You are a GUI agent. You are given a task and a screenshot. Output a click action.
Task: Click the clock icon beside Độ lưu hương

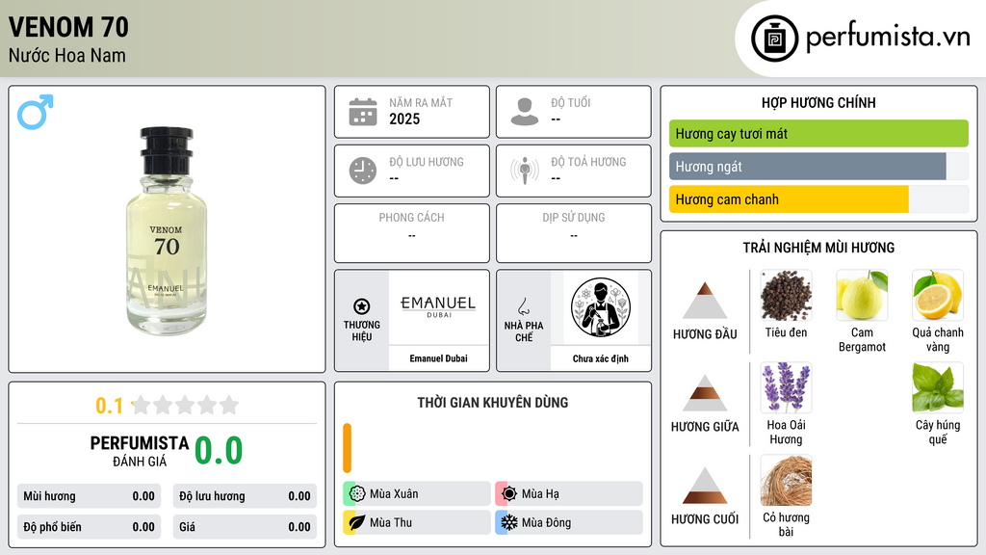point(363,171)
